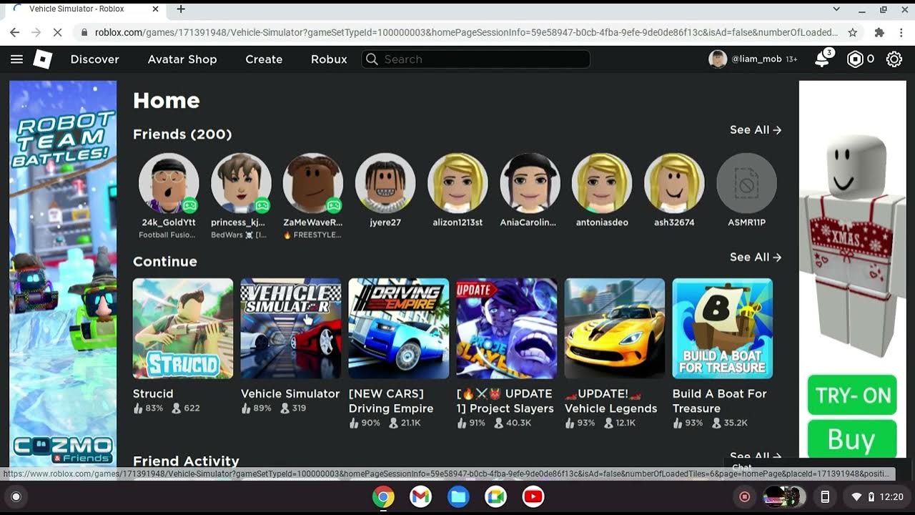Click the Roblox search field
The image size is (915, 515).
pyautogui.click(x=476, y=59)
